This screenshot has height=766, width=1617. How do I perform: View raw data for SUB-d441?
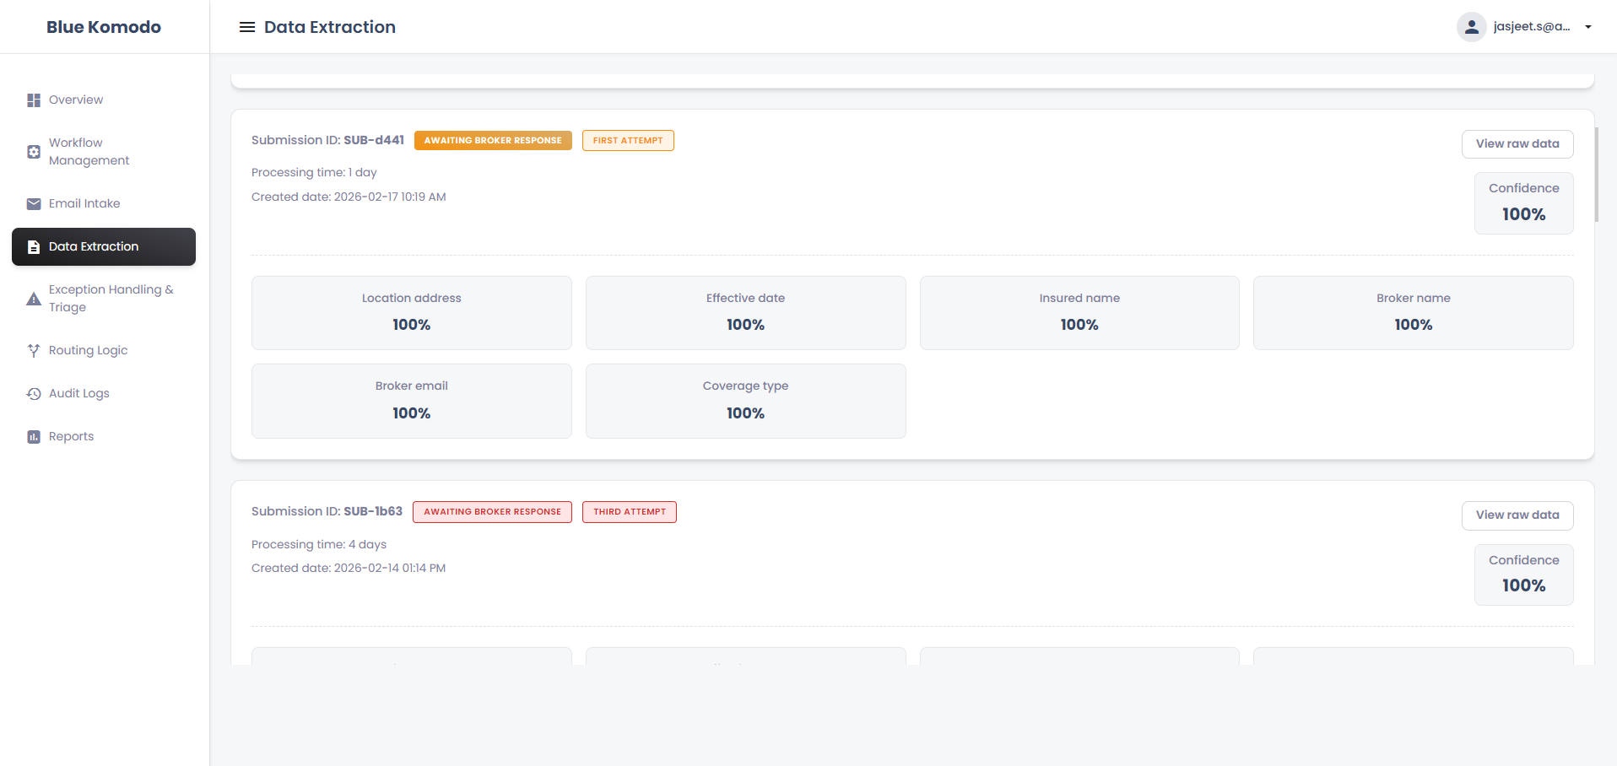[1517, 144]
